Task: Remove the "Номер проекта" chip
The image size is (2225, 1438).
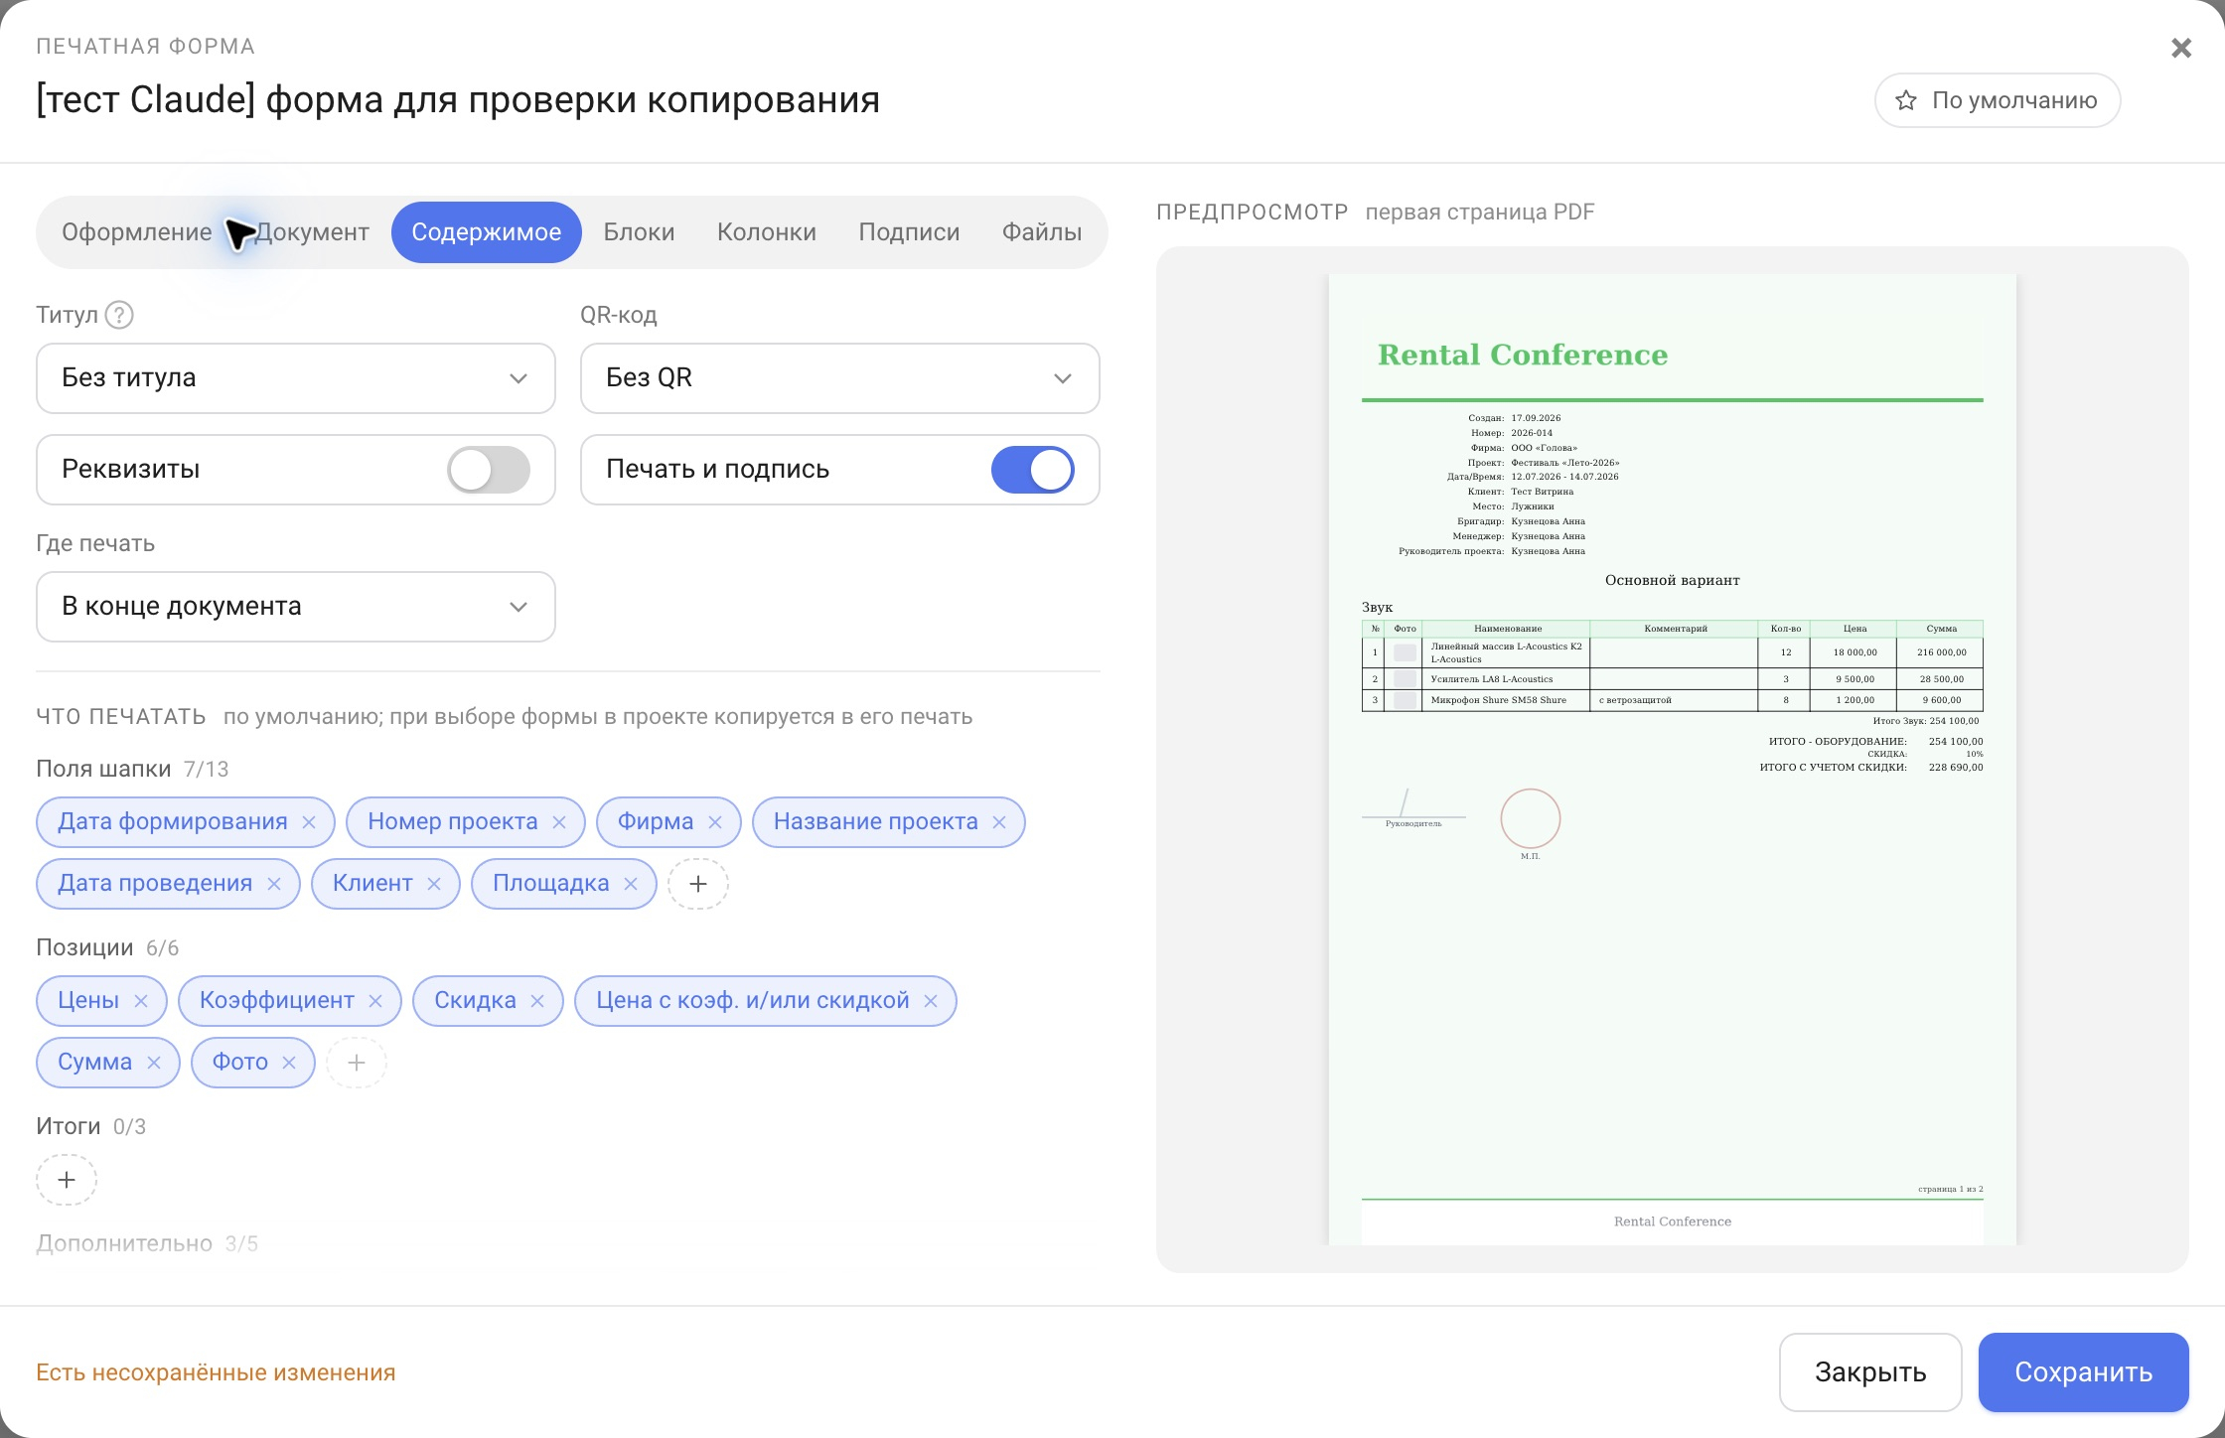Action: [x=559, y=822]
